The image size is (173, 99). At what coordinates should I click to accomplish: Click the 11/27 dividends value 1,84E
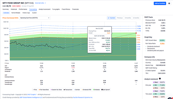pos(136,72)
